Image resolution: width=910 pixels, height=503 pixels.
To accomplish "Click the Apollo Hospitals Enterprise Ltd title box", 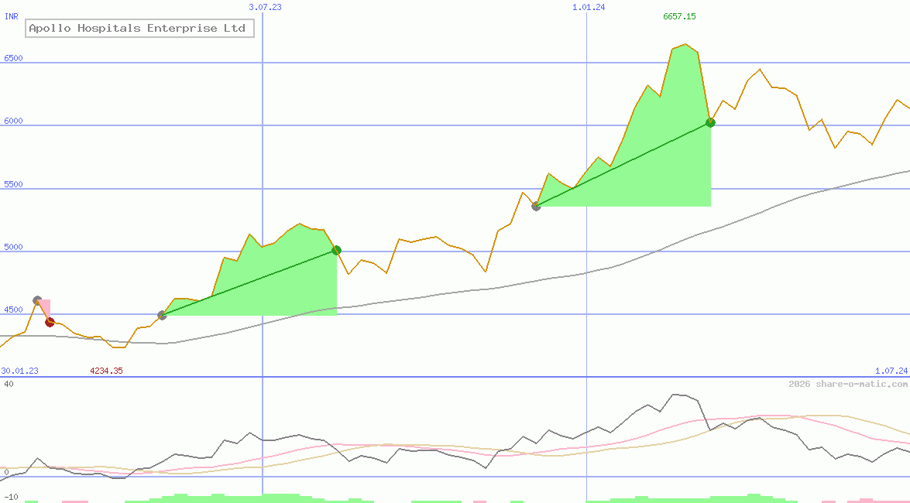I will [139, 28].
